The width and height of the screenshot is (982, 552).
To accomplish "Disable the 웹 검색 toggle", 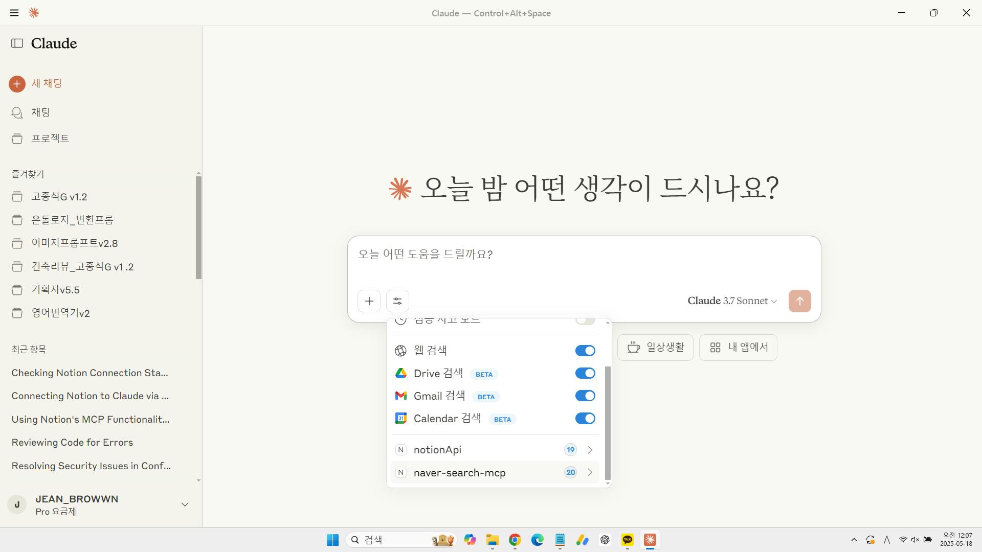I will pos(585,351).
